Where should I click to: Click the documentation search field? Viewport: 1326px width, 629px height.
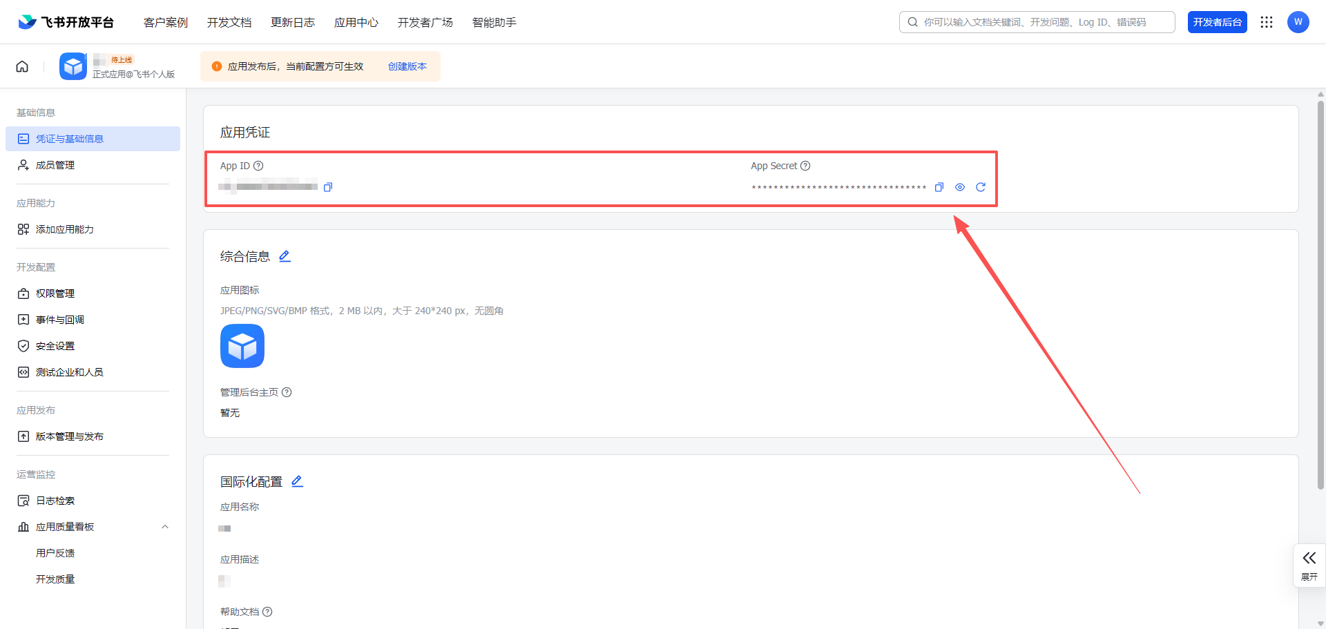coord(1043,22)
